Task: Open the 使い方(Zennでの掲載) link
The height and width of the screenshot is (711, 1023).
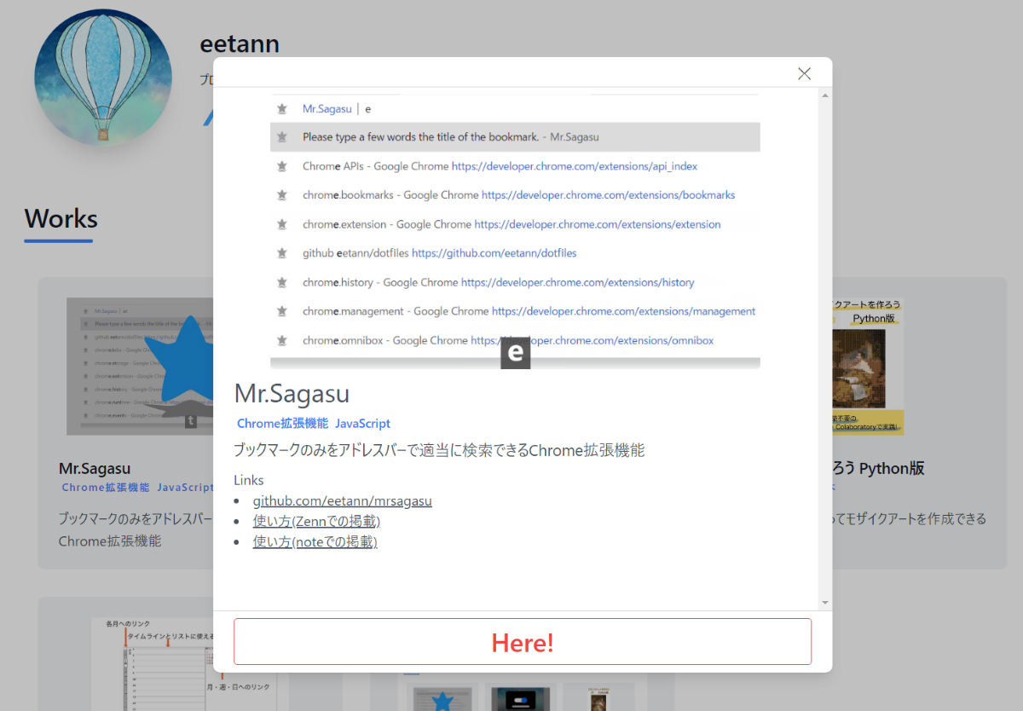Action: click(x=316, y=521)
